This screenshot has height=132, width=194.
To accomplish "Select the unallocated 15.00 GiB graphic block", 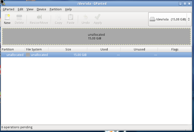I will coord(96,36).
